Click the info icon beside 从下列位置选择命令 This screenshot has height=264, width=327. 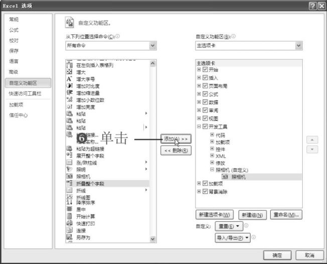point(118,36)
